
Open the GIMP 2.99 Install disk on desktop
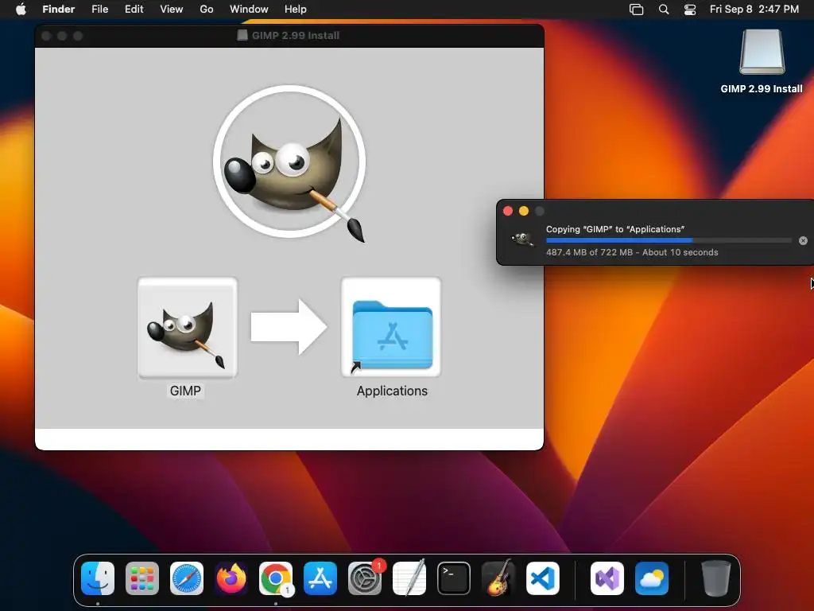coord(762,52)
